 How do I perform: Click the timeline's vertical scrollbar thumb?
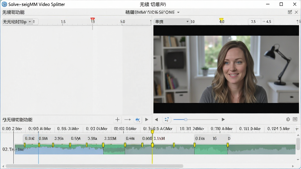[x=298, y=144]
